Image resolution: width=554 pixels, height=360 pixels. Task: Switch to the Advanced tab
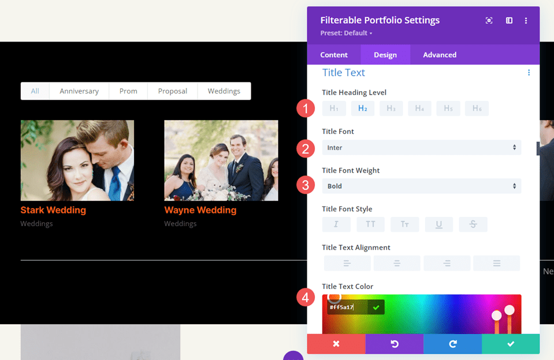[439, 55]
